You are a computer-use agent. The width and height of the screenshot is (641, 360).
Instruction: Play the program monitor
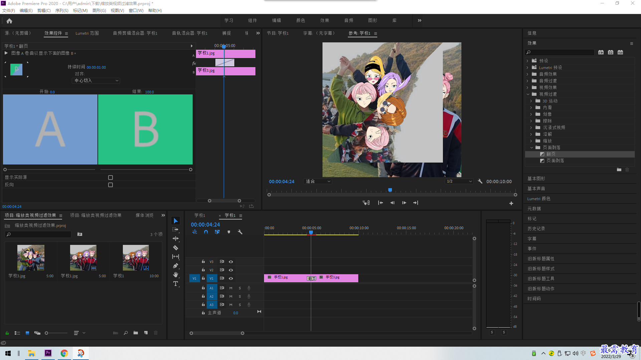click(x=404, y=203)
